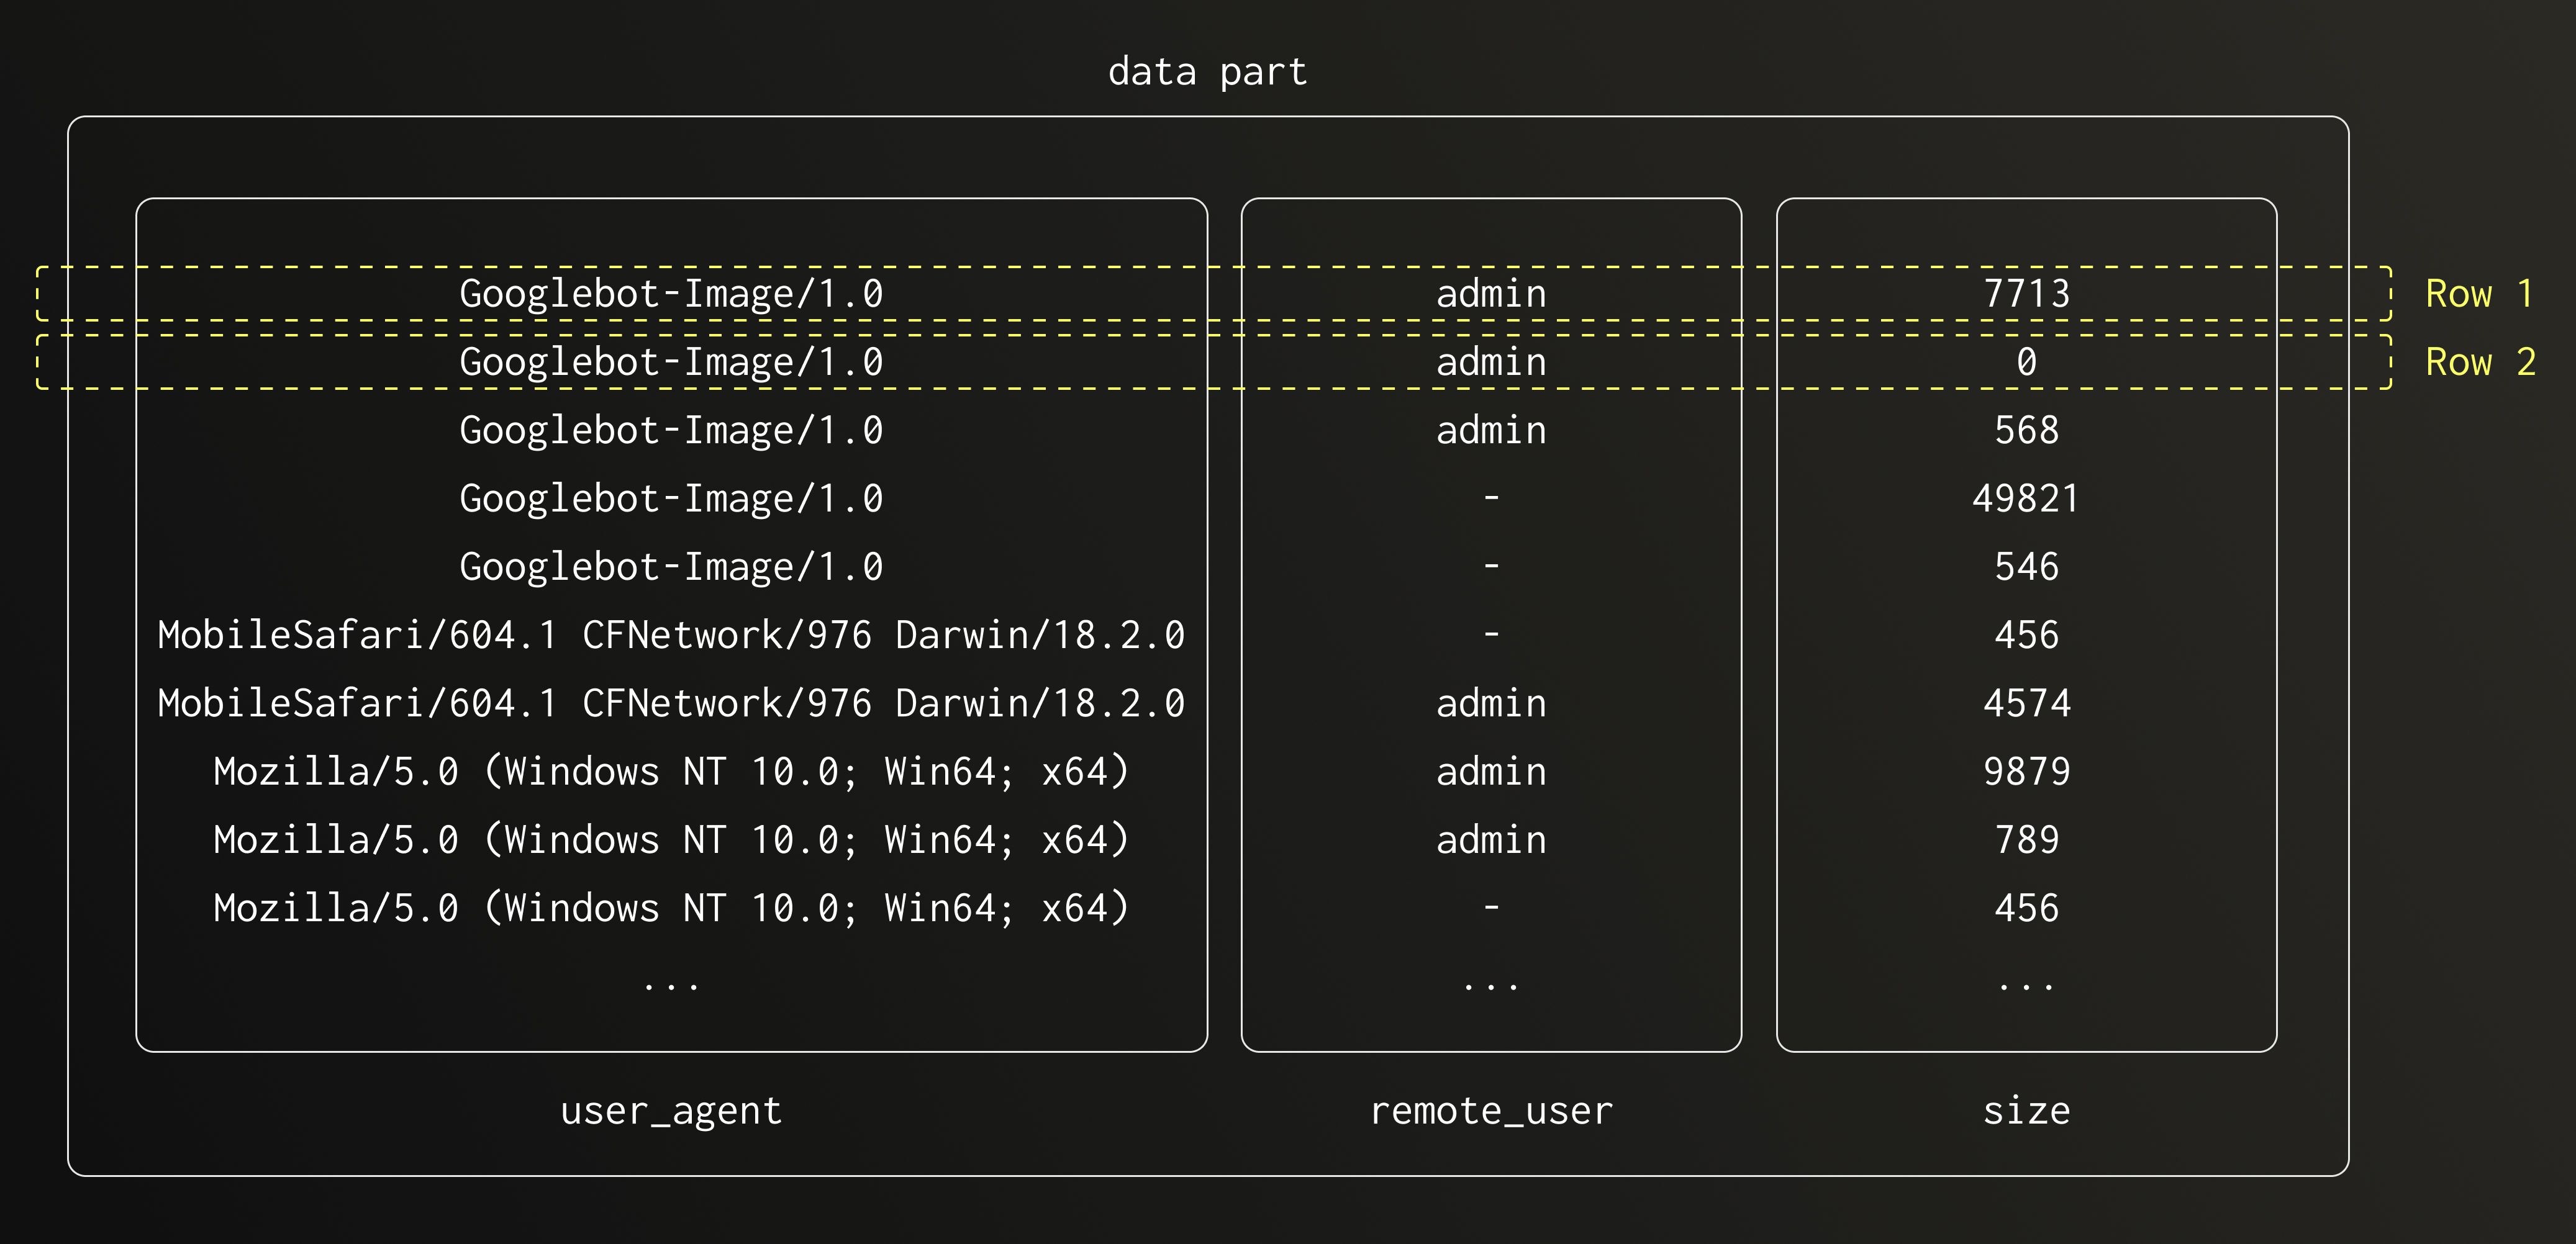
Task: Click the 'Row 1' yellow label
Action: (x=2478, y=294)
